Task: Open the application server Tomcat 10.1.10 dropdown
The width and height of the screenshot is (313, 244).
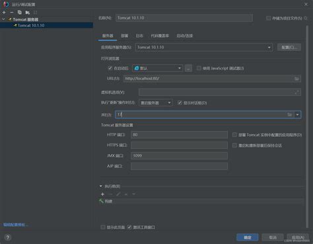Action: point(204,48)
